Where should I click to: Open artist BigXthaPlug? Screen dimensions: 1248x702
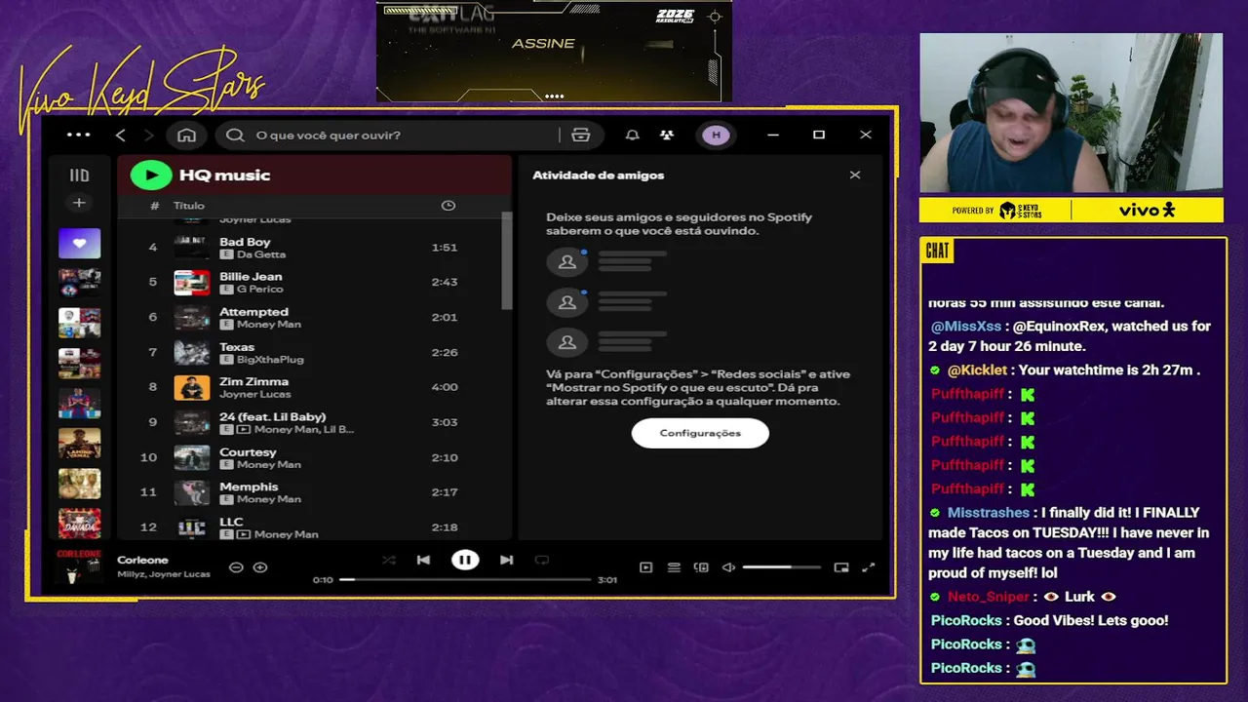click(270, 360)
